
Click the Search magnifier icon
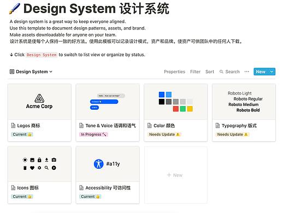[x=221, y=72]
